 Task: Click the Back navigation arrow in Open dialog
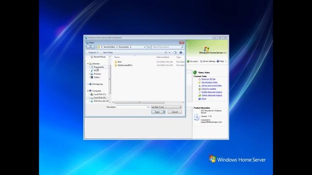point(88,47)
